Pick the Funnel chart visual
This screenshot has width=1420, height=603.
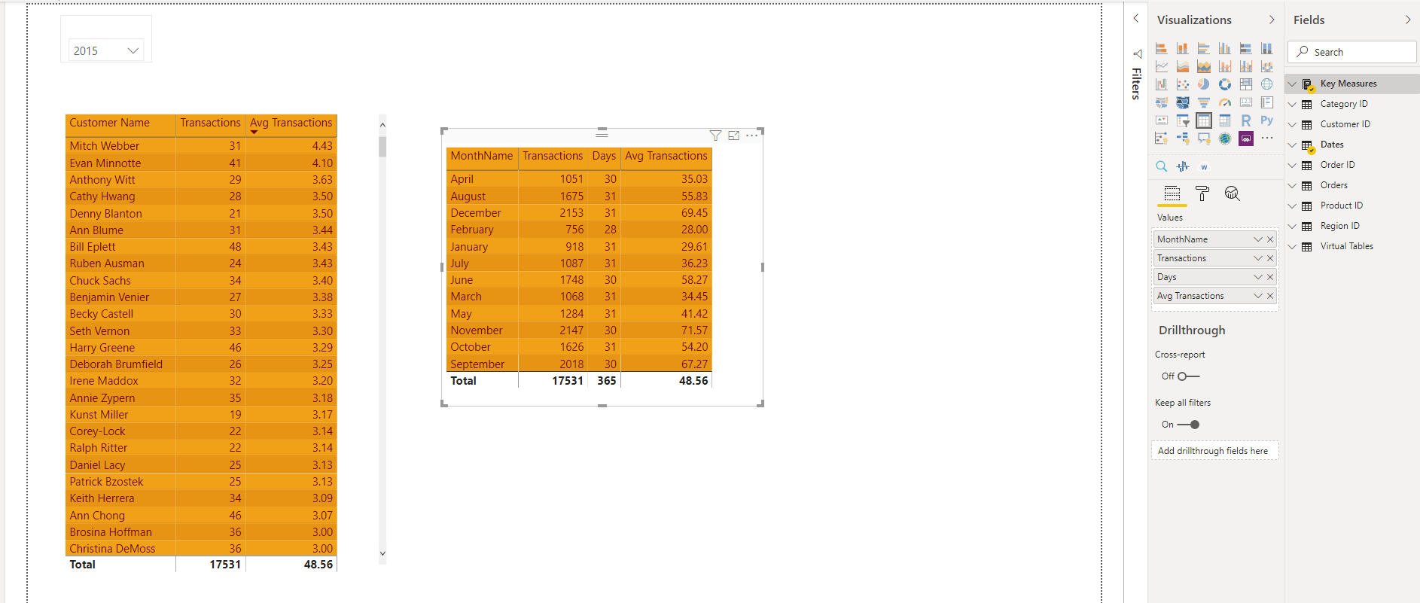pyautogui.click(x=1204, y=102)
